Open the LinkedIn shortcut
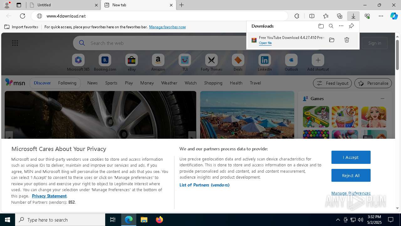Image resolution: width=401 pixels, height=226 pixels. (x=265, y=62)
